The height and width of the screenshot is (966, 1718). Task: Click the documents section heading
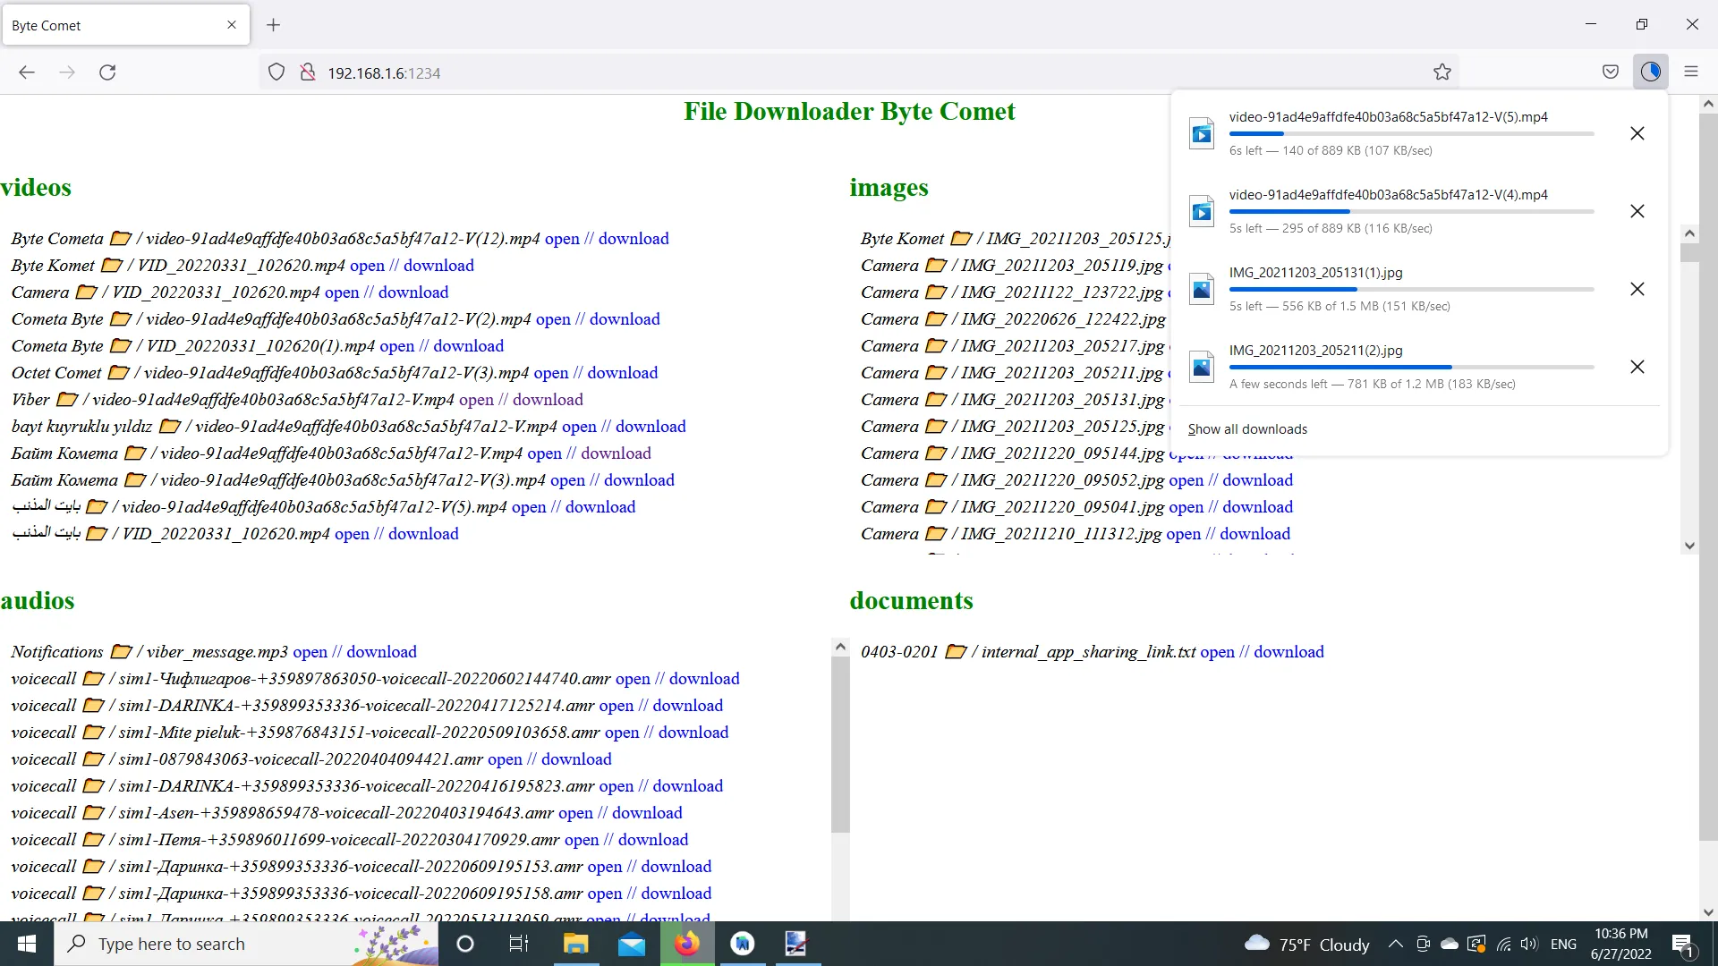(911, 600)
